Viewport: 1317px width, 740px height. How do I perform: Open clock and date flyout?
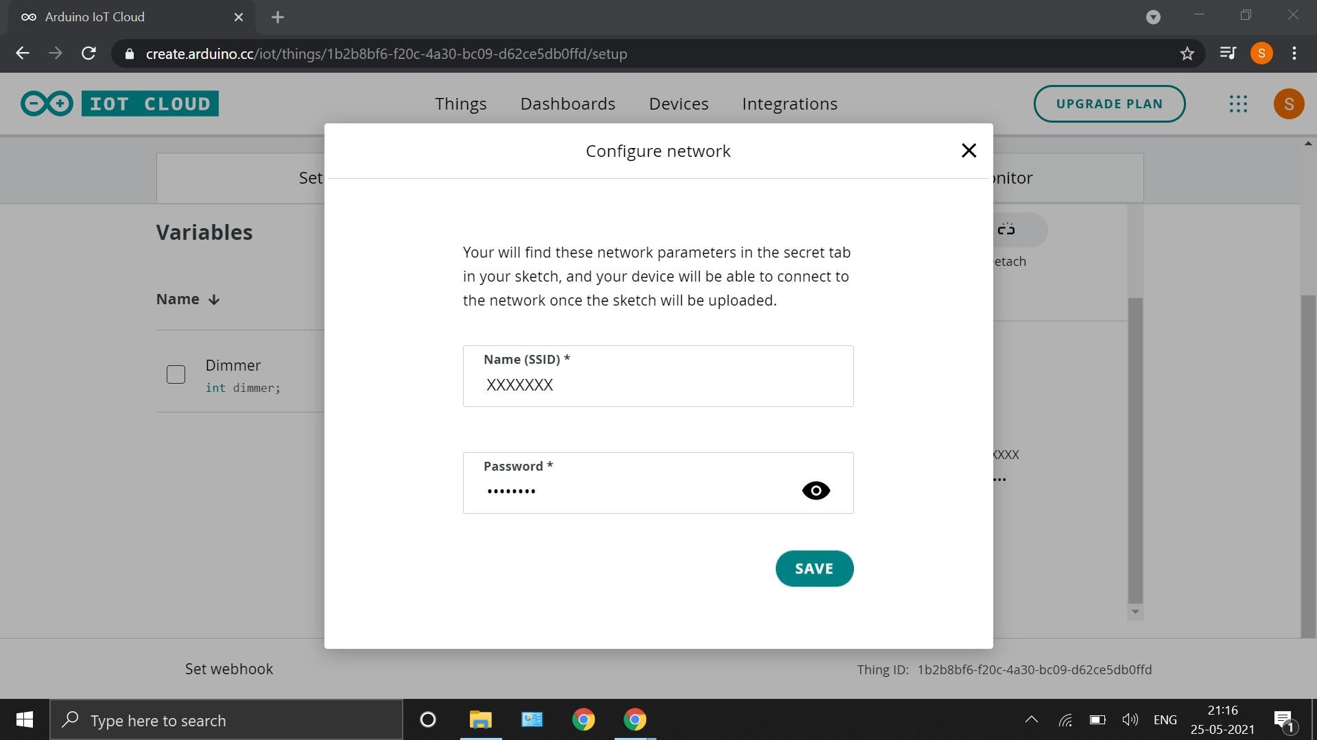click(x=1222, y=720)
